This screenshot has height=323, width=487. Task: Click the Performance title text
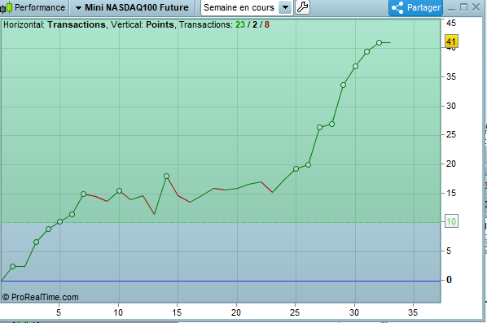coord(40,7)
